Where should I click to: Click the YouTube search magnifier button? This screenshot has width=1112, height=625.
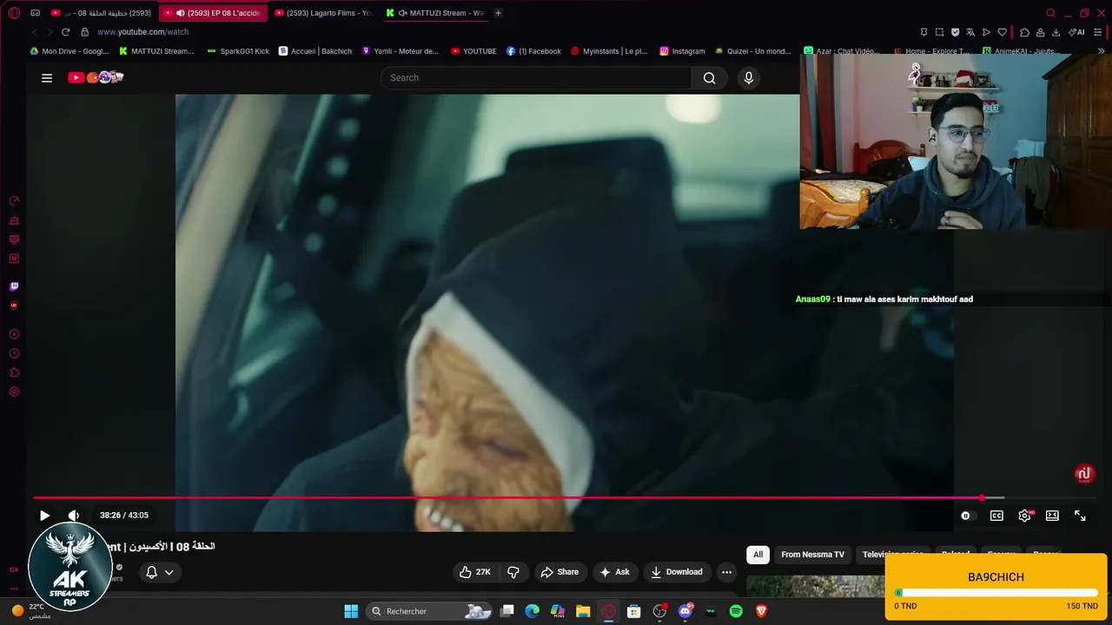(x=710, y=78)
